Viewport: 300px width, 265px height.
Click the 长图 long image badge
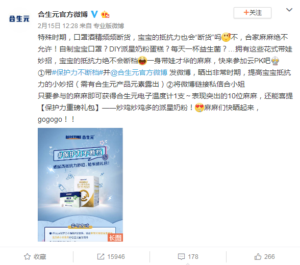tap(115, 237)
